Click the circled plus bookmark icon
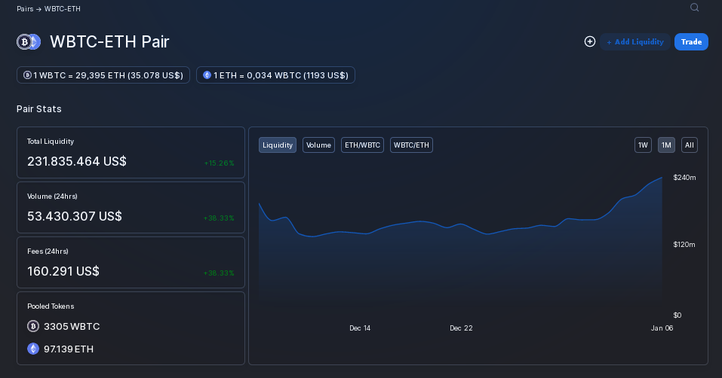 point(590,42)
